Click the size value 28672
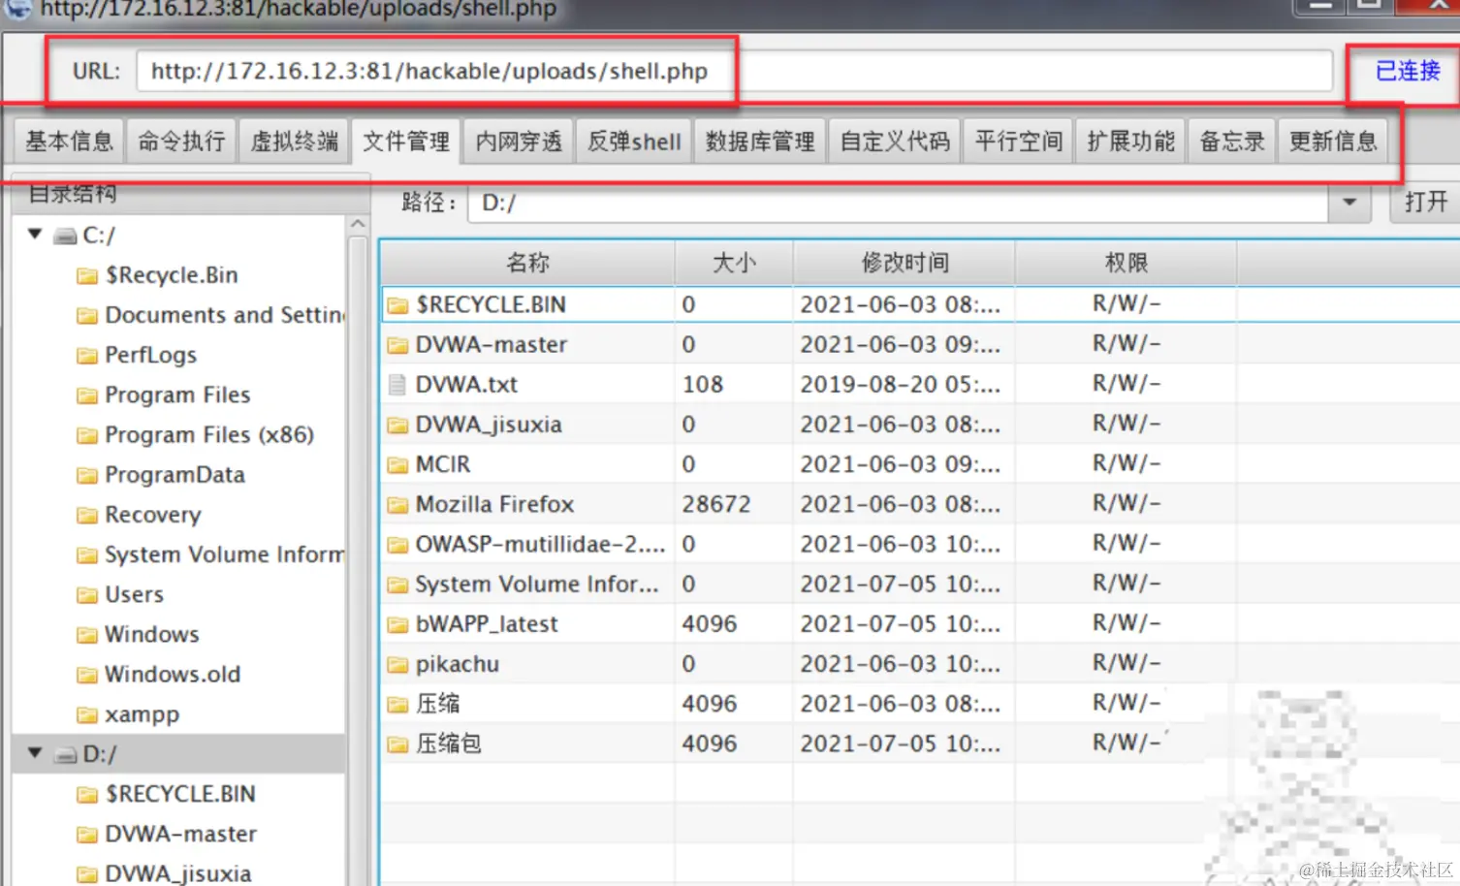The image size is (1460, 886). (x=716, y=505)
